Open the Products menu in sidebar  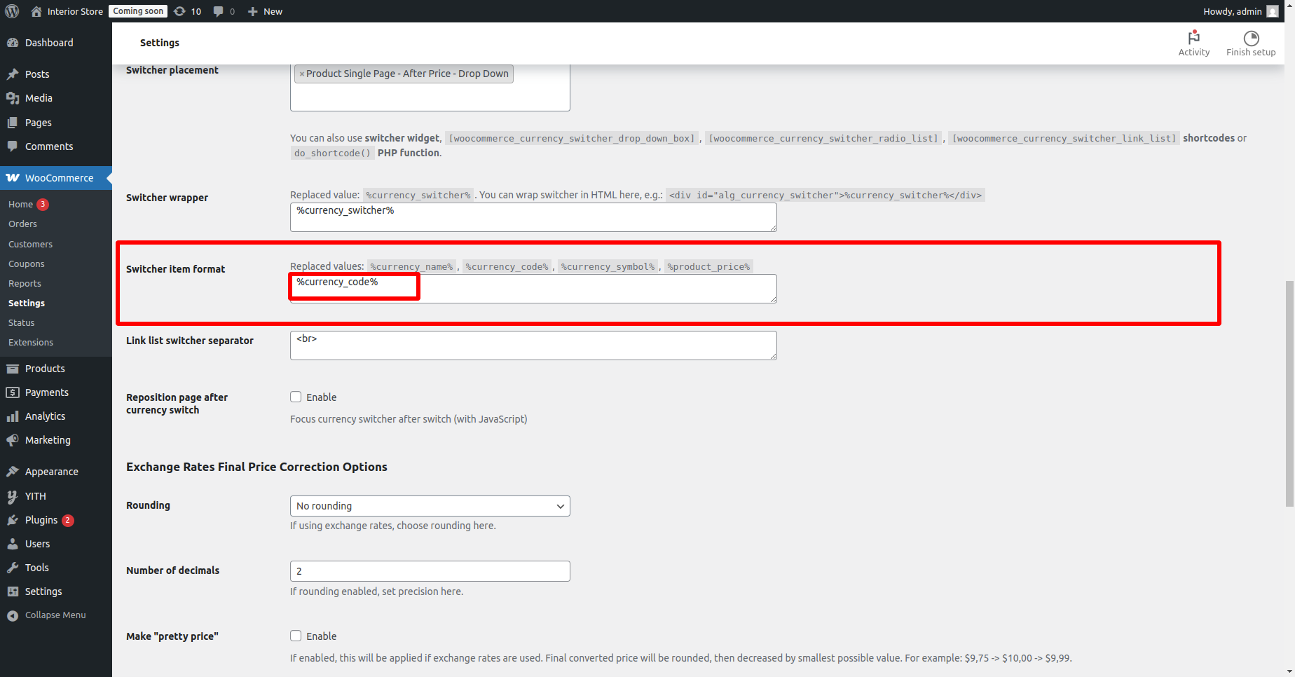[45, 369]
